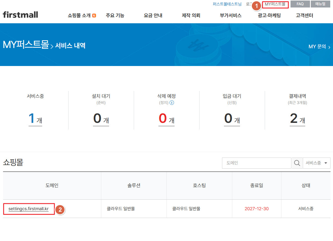Open the 서비스중 status dropdown
Screen dimensions: 333x241
coord(316,163)
